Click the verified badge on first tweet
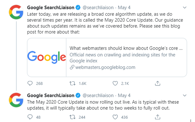 coord(79,8)
